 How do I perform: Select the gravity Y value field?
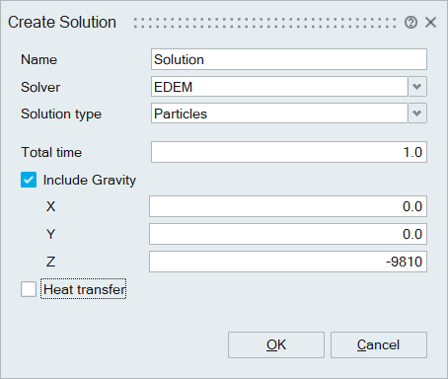288,234
